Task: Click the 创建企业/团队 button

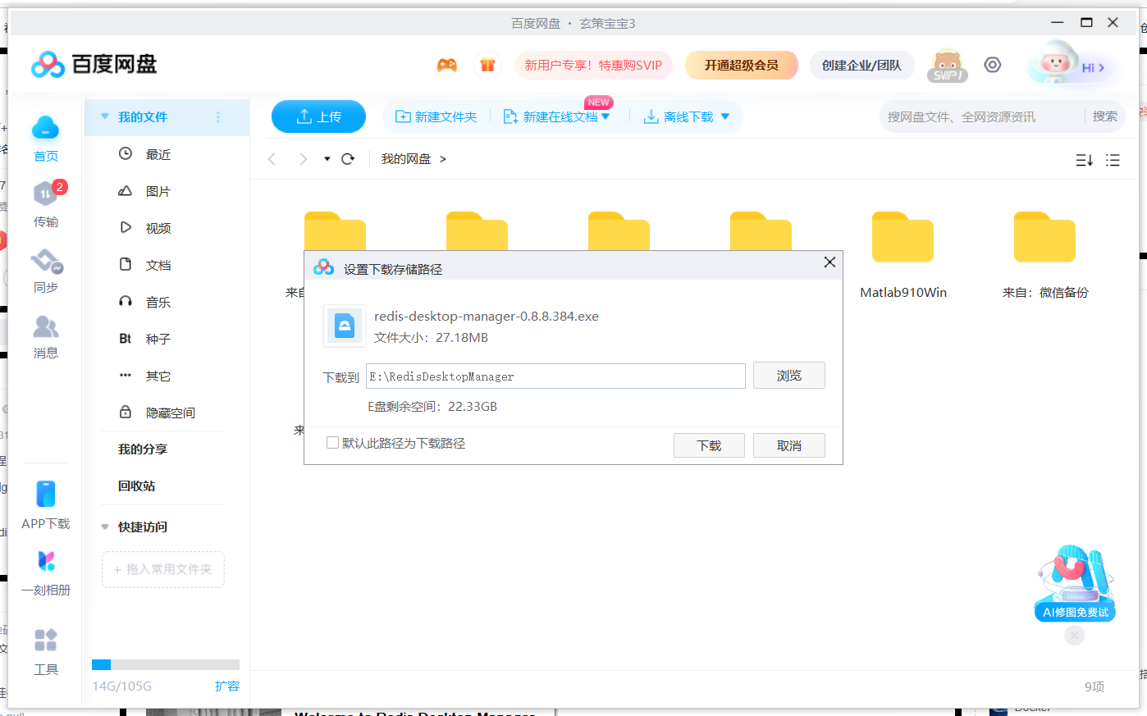Action: [861, 66]
